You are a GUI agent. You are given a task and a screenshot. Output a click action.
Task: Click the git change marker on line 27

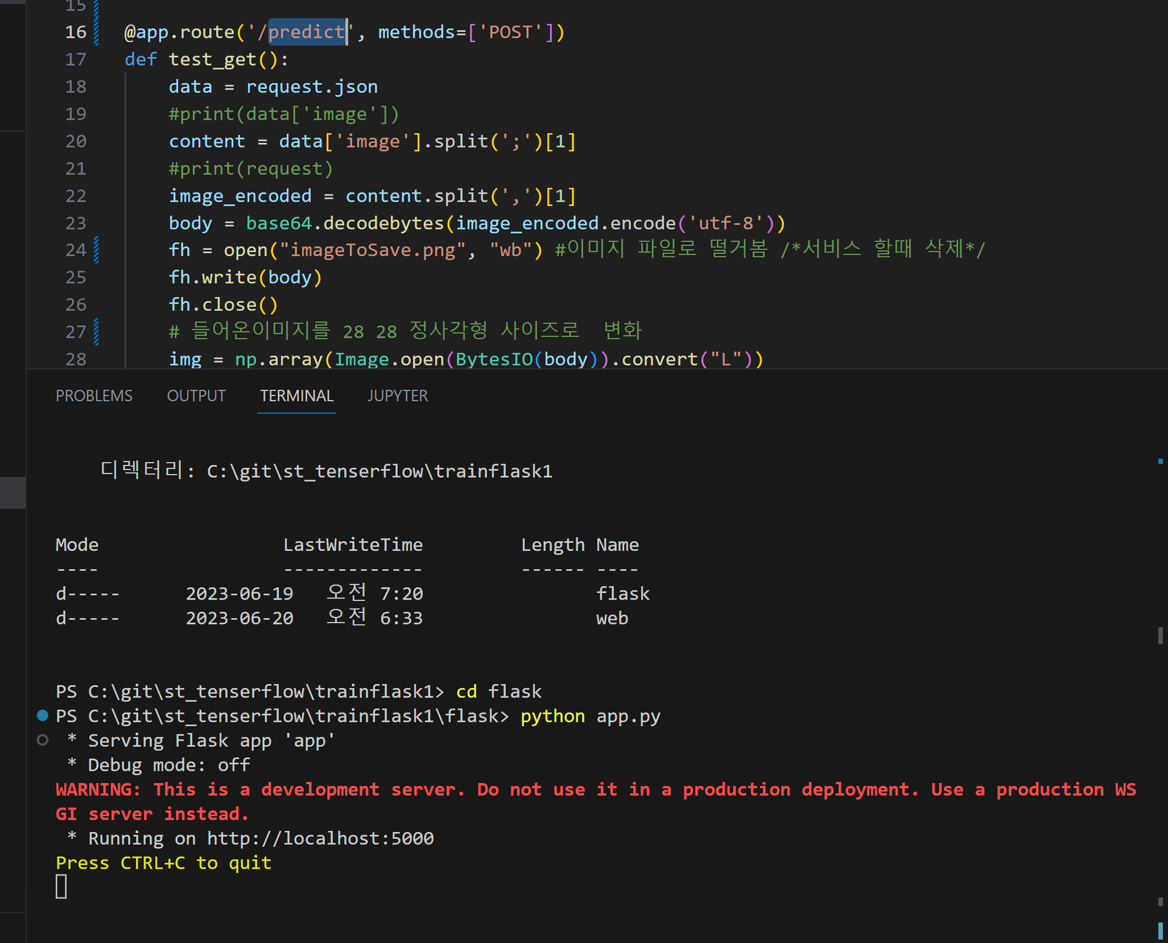click(x=96, y=332)
